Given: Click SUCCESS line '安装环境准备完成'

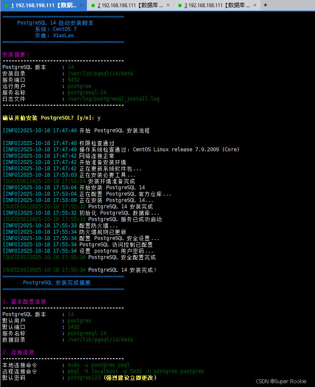Looking at the screenshot, I should click(69, 181).
